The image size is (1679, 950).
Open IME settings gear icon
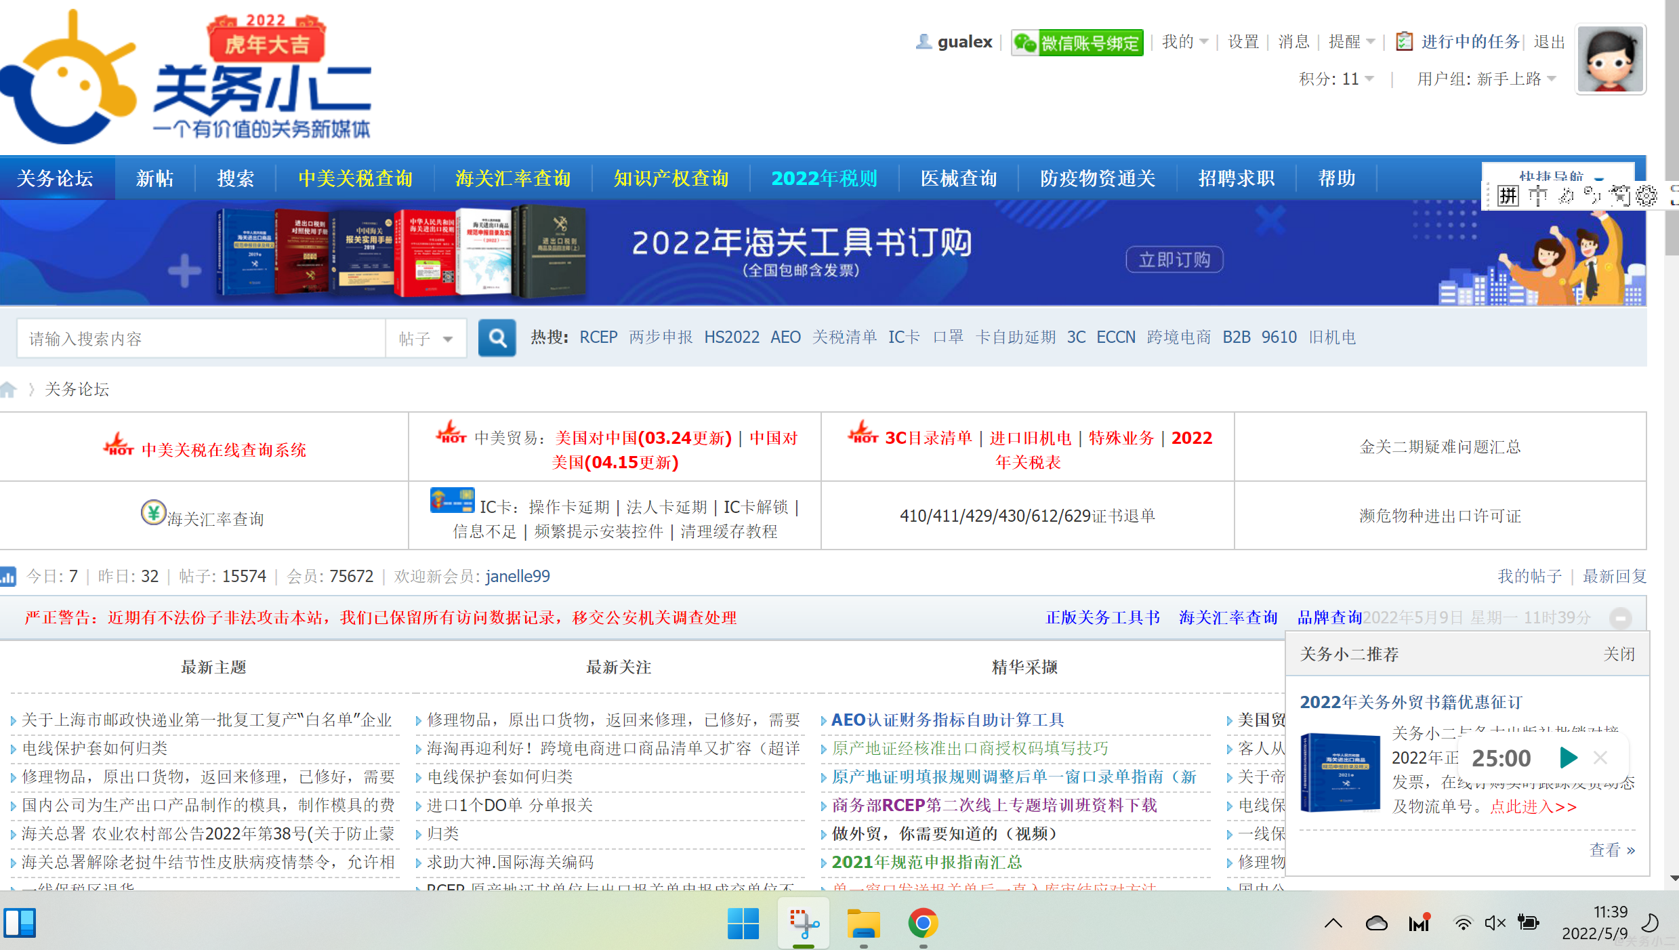(1646, 197)
